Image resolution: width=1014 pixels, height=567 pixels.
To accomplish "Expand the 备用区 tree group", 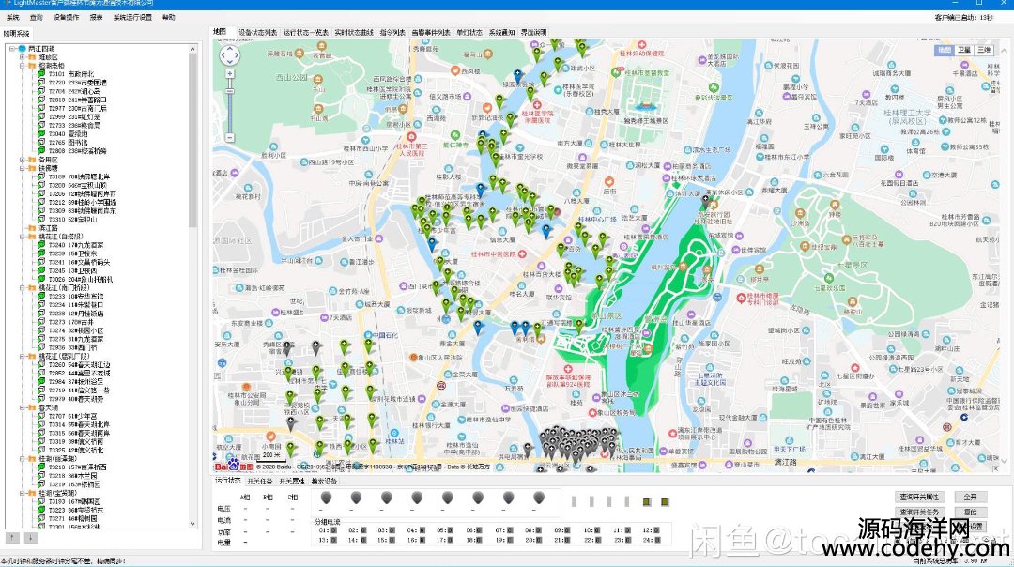I will click(x=22, y=160).
